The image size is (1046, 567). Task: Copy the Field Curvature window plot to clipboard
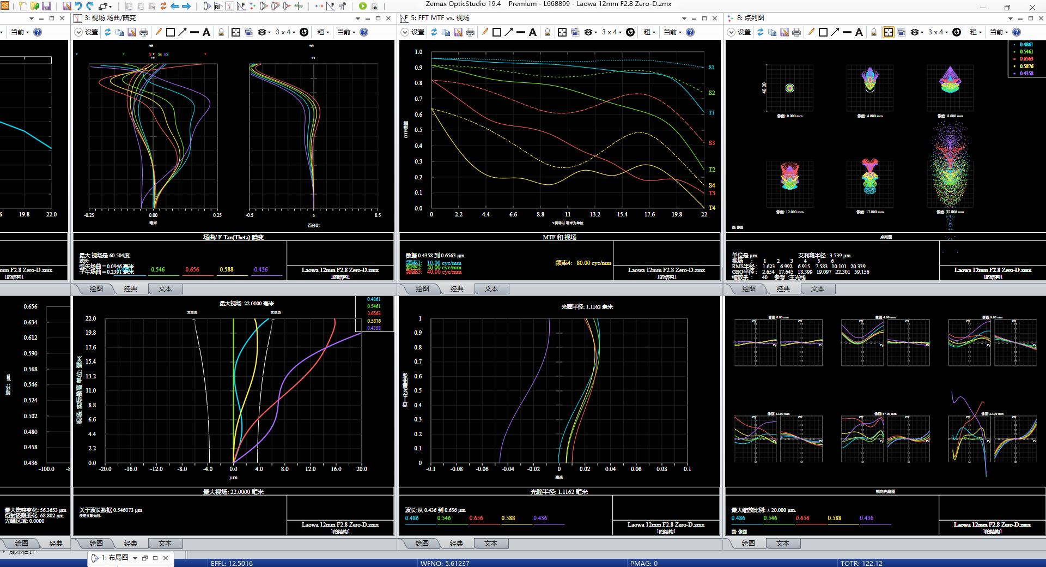click(120, 32)
